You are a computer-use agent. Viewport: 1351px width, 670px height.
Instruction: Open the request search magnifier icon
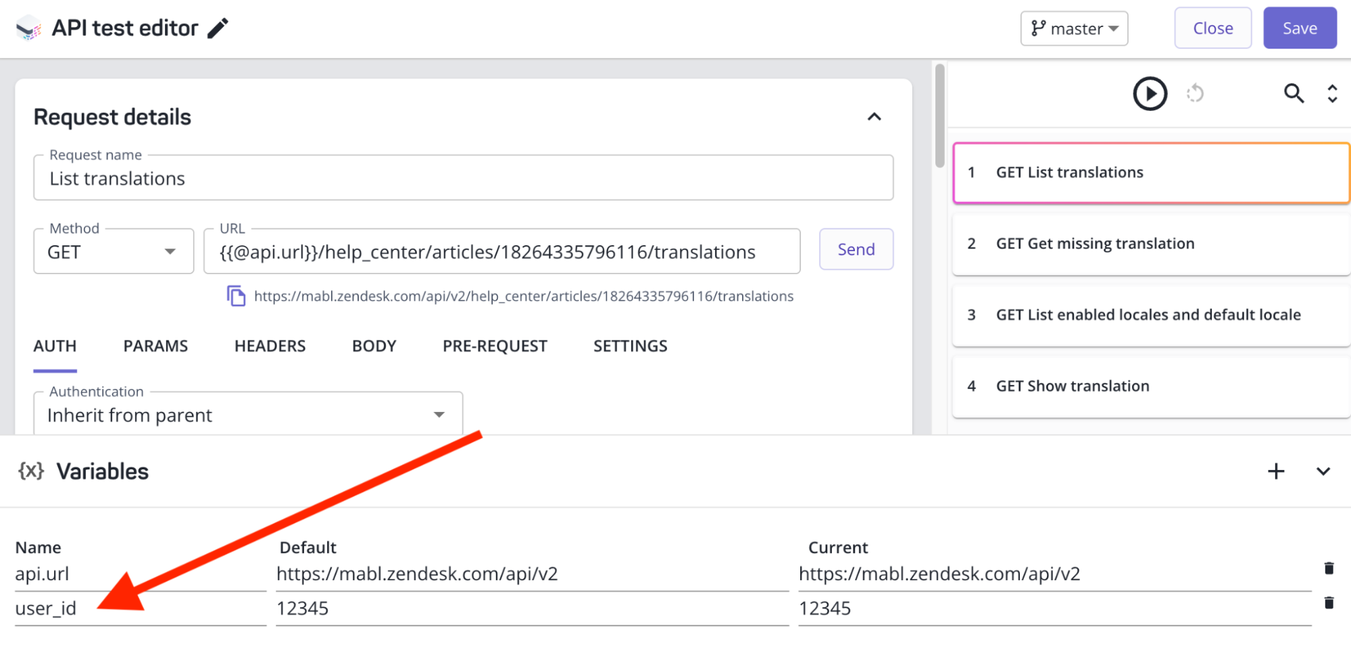pyautogui.click(x=1294, y=93)
